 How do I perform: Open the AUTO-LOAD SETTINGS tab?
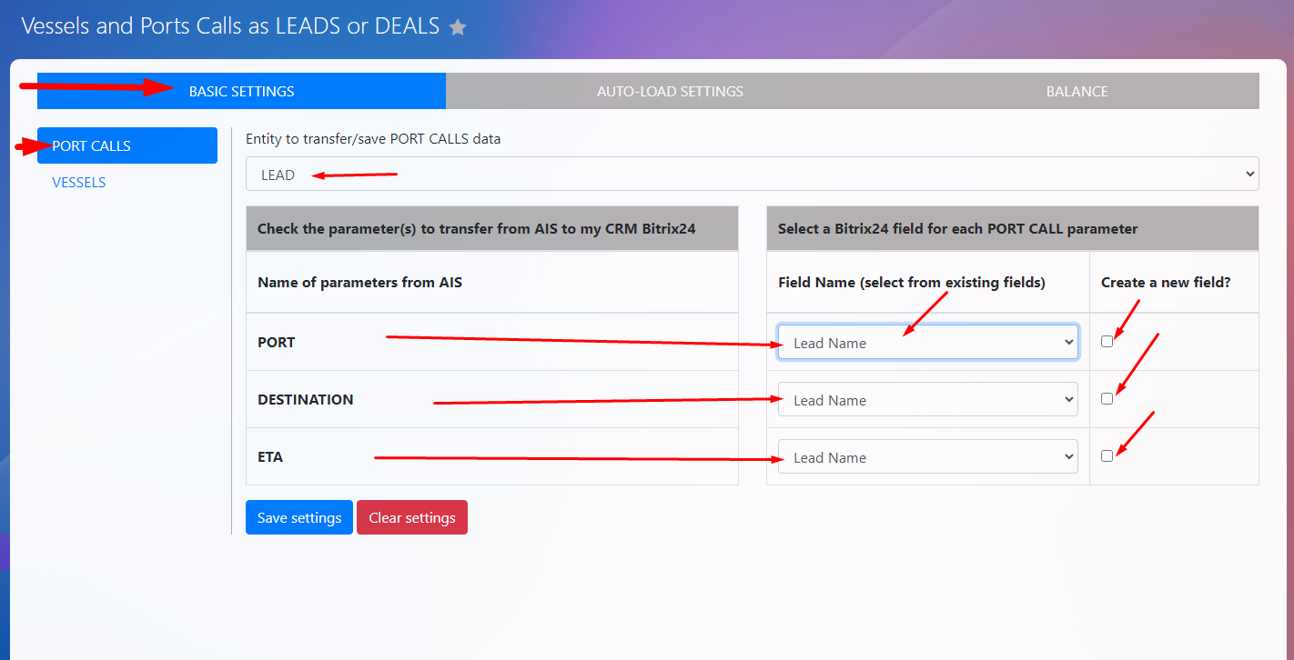coord(670,91)
